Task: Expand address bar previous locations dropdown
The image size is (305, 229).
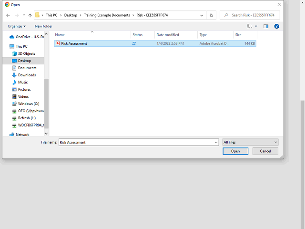Action: click(x=202, y=15)
